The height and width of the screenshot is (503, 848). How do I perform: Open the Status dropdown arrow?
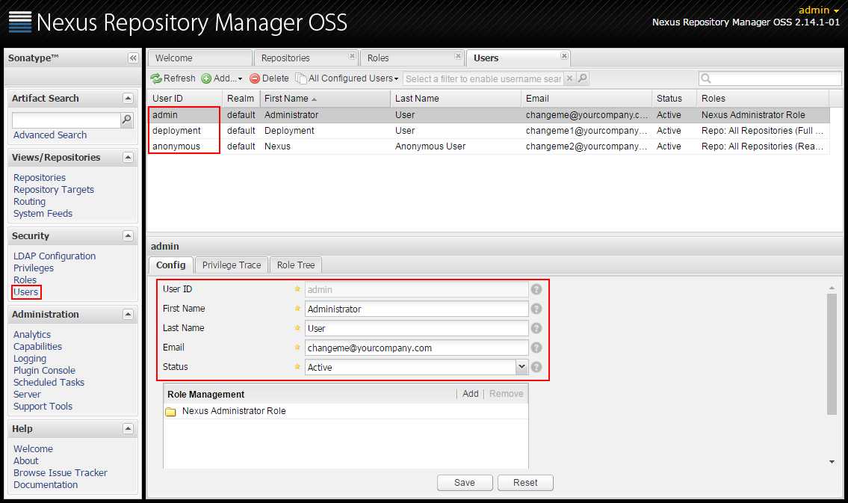coord(522,367)
